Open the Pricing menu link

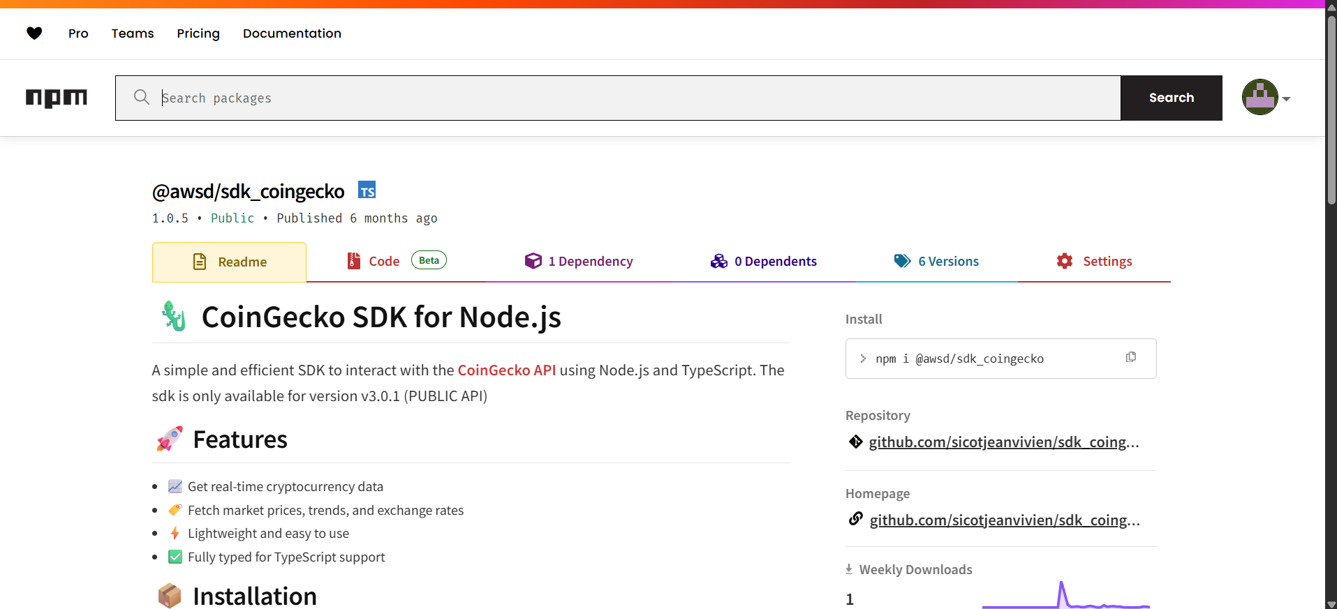coord(198,33)
